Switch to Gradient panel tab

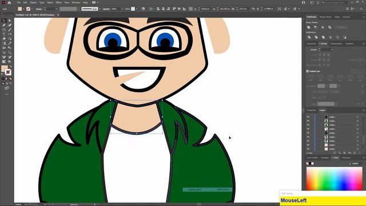[x=325, y=158]
